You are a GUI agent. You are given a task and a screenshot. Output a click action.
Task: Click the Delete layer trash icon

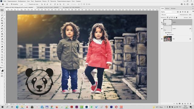click(191, 104)
